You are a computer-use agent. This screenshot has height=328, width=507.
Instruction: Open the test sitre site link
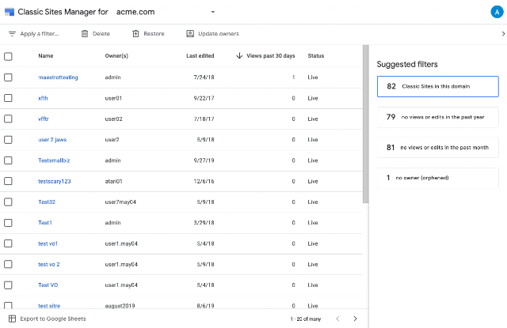click(49, 306)
